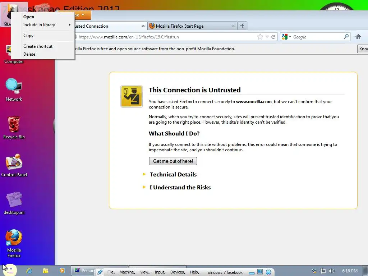The height and width of the screenshot is (276, 368).
Task: Close the VM from the mini toolbar
Action: 268,272
